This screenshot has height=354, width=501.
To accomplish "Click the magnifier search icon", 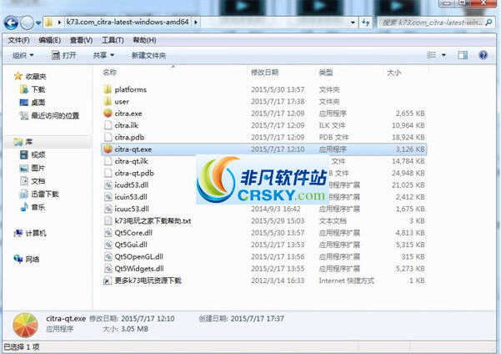I will coord(488,23).
